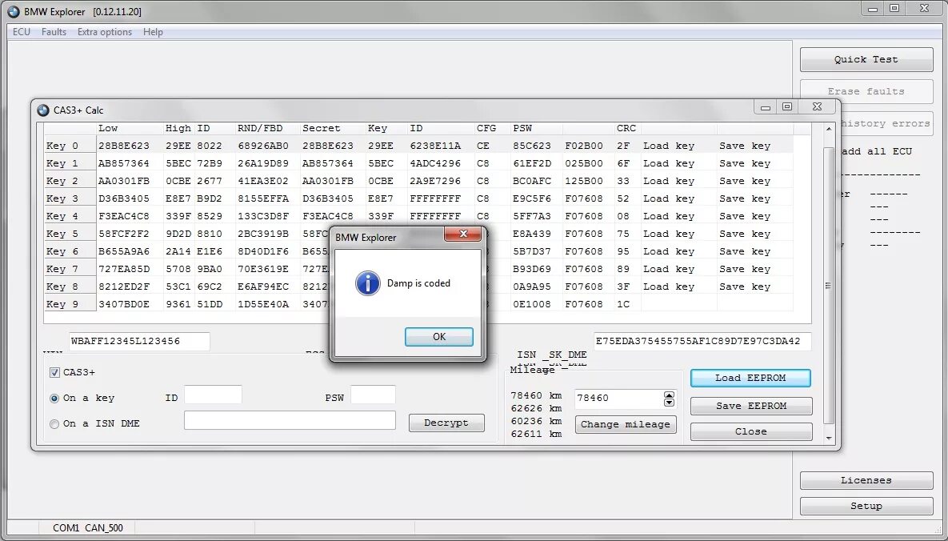
Task: Click Save key for Key 0
Action: coord(745,146)
